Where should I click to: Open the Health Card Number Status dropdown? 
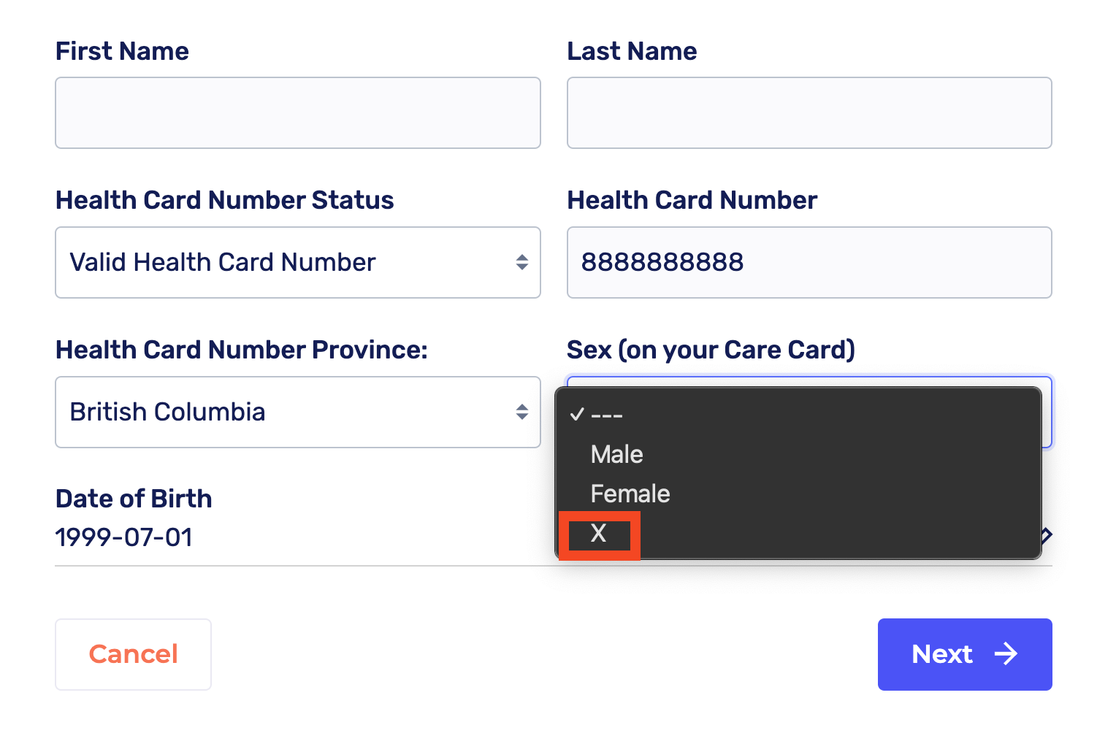pos(297,262)
